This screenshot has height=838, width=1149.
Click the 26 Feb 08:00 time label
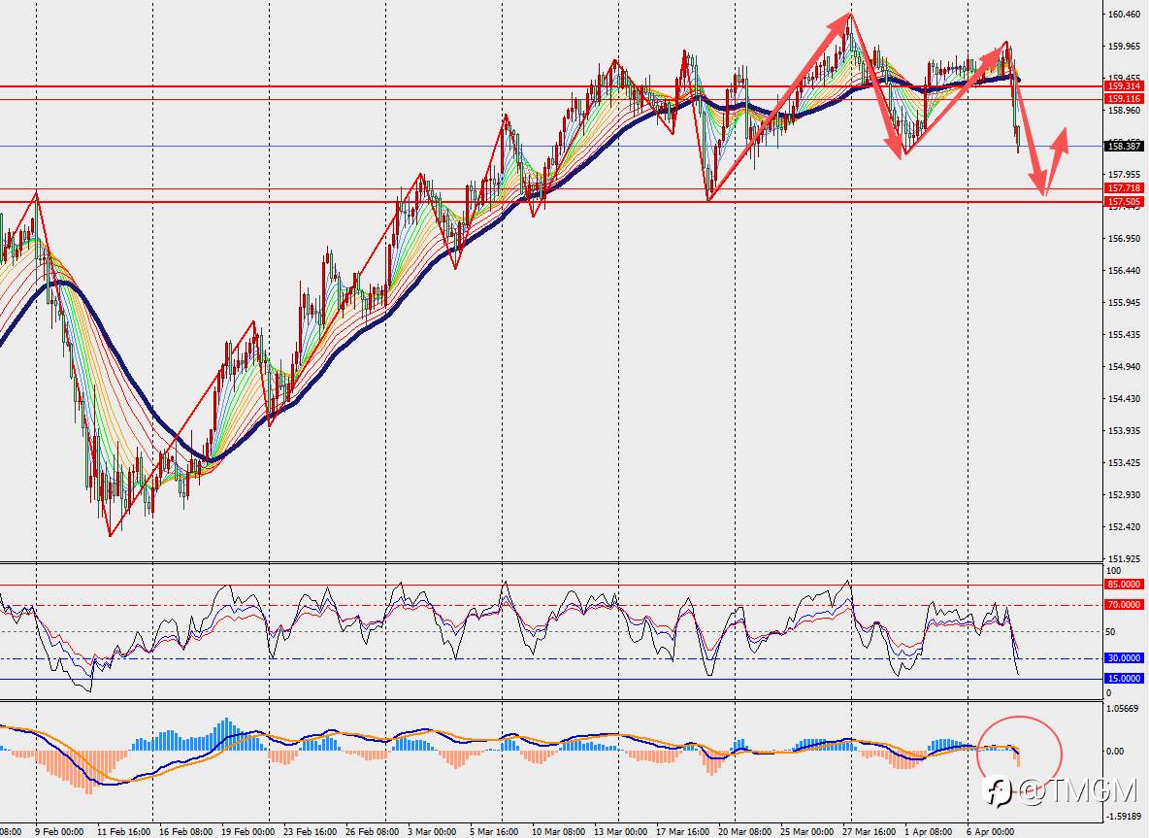tap(373, 831)
